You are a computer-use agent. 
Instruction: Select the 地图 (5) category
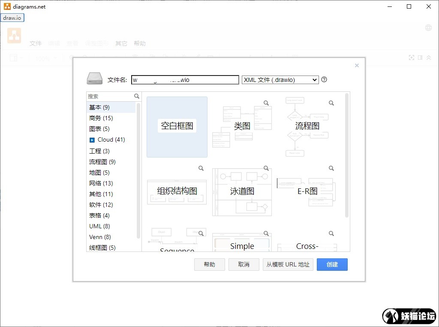[x=111, y=173]
